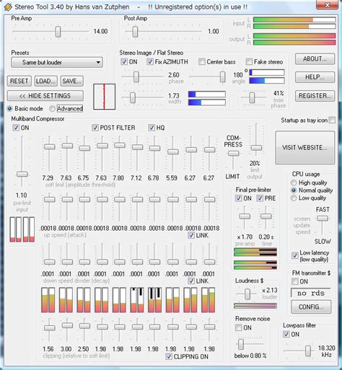
Task: Toggle the Low latency (low quality) checkbox
Action: pos(294,255)
